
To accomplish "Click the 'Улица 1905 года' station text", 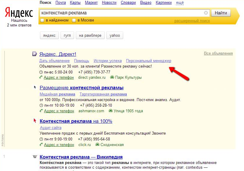I will pos(128,111).
